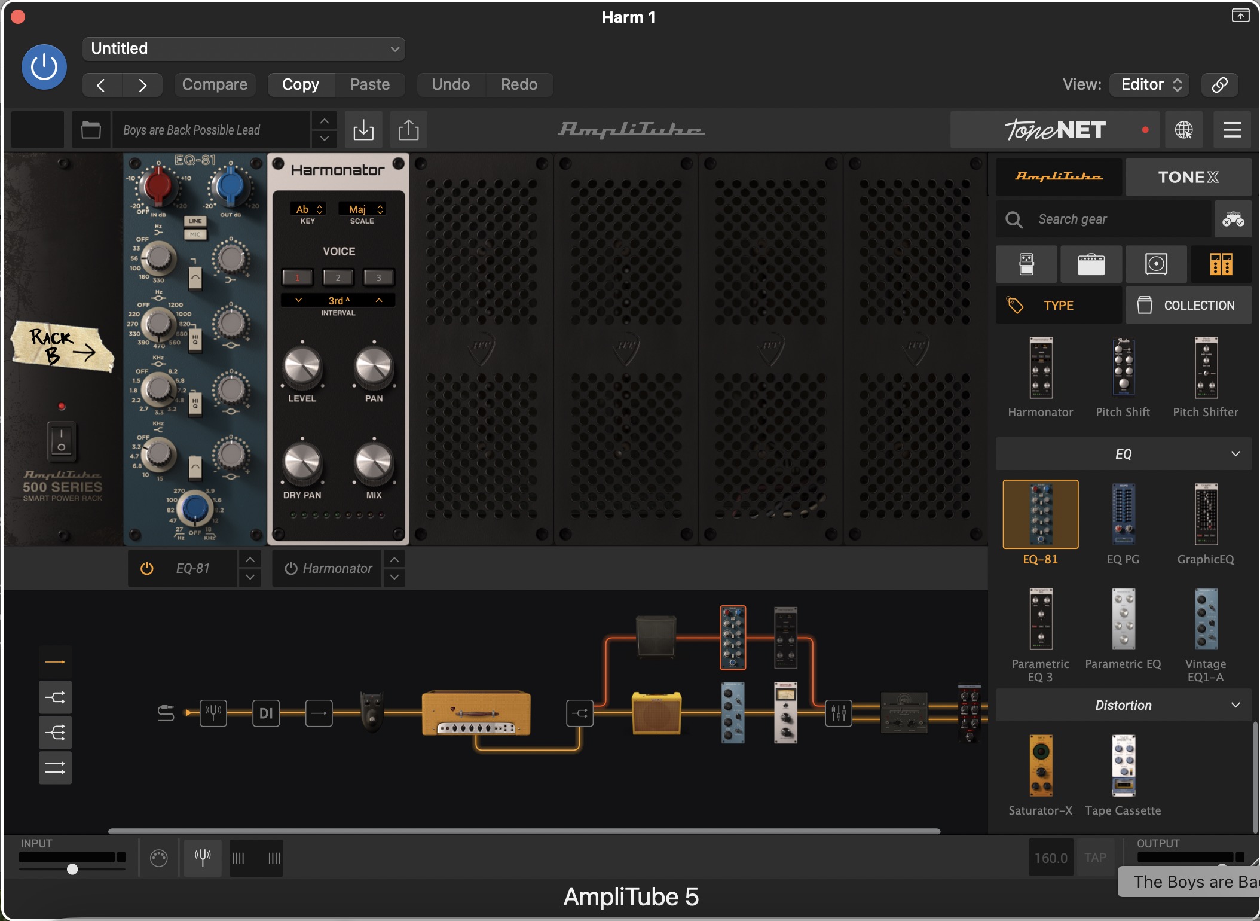Click the tuner block in signal chain
The height and width of the screenshot is (921, 1260).
(x=213, y=713)
